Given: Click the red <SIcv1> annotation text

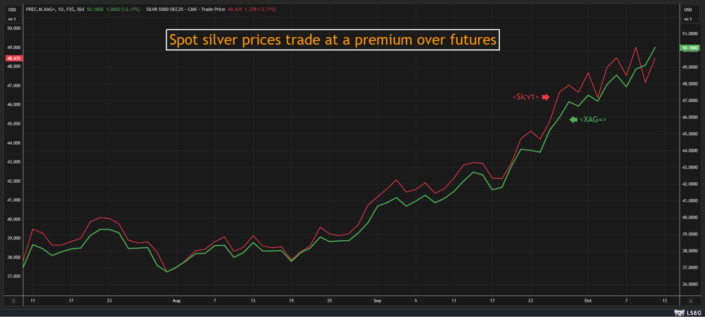Looking at the screenshot, I should tap(526, 97).
